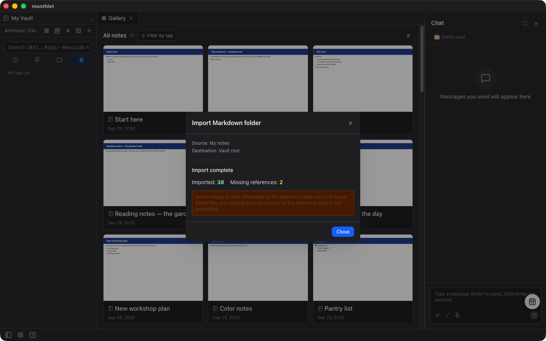This screenshot has height=341, width=546.
Task: Open the New workshop plan thumbnail
Action: [x=153, y=268]
